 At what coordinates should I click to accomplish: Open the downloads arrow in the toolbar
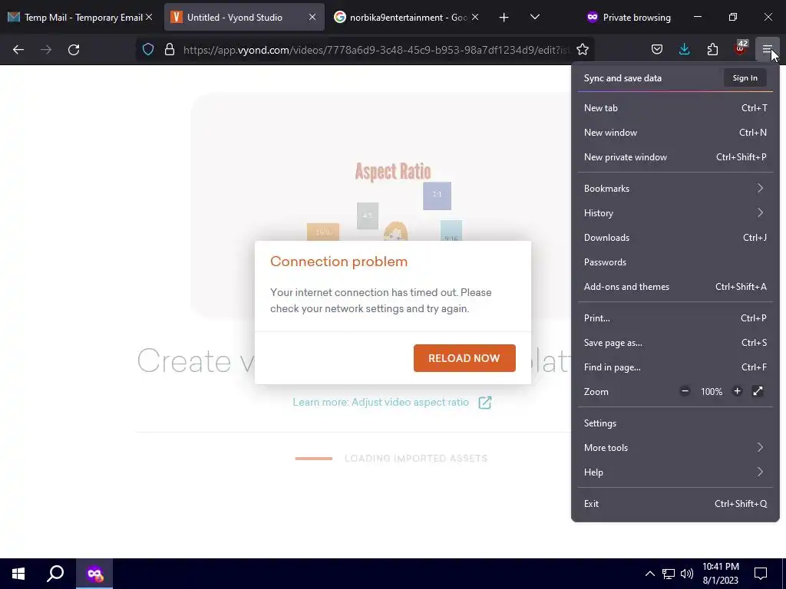684,50
